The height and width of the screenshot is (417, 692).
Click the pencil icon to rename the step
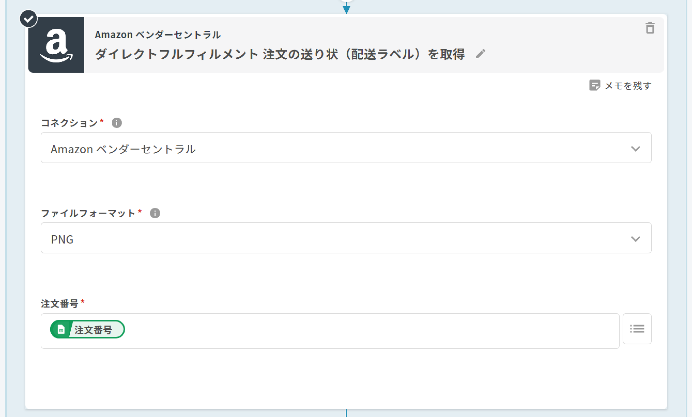click(481, 54)
